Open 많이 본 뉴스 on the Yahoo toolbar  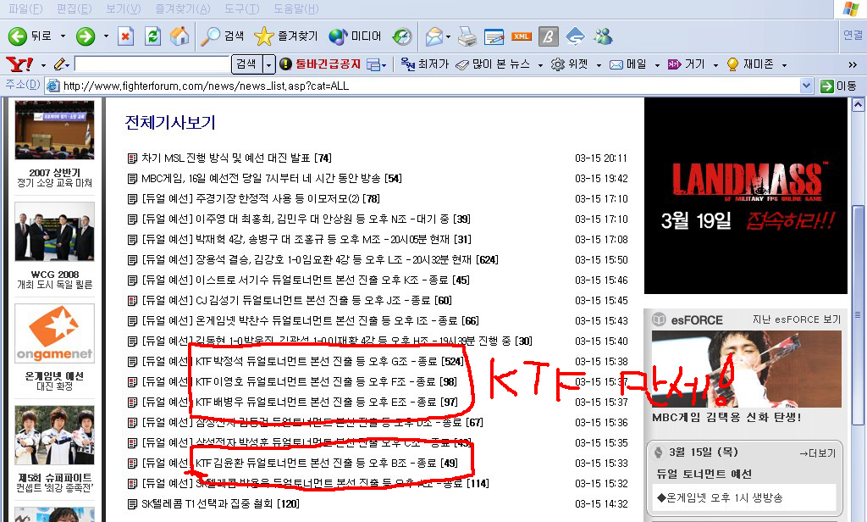pyautogui.click(x=494, y=64)
